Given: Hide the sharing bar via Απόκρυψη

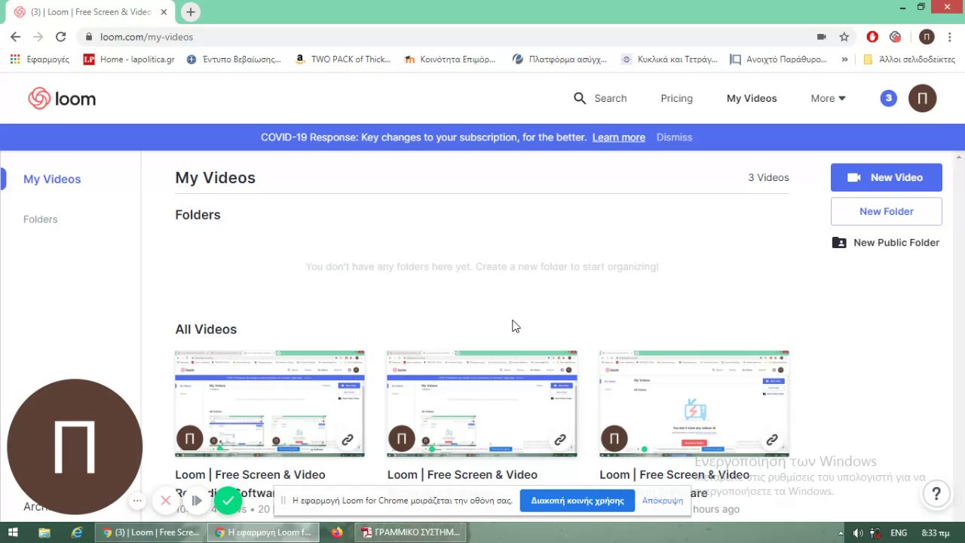Looking at the screenshot, I should [663, 500].
